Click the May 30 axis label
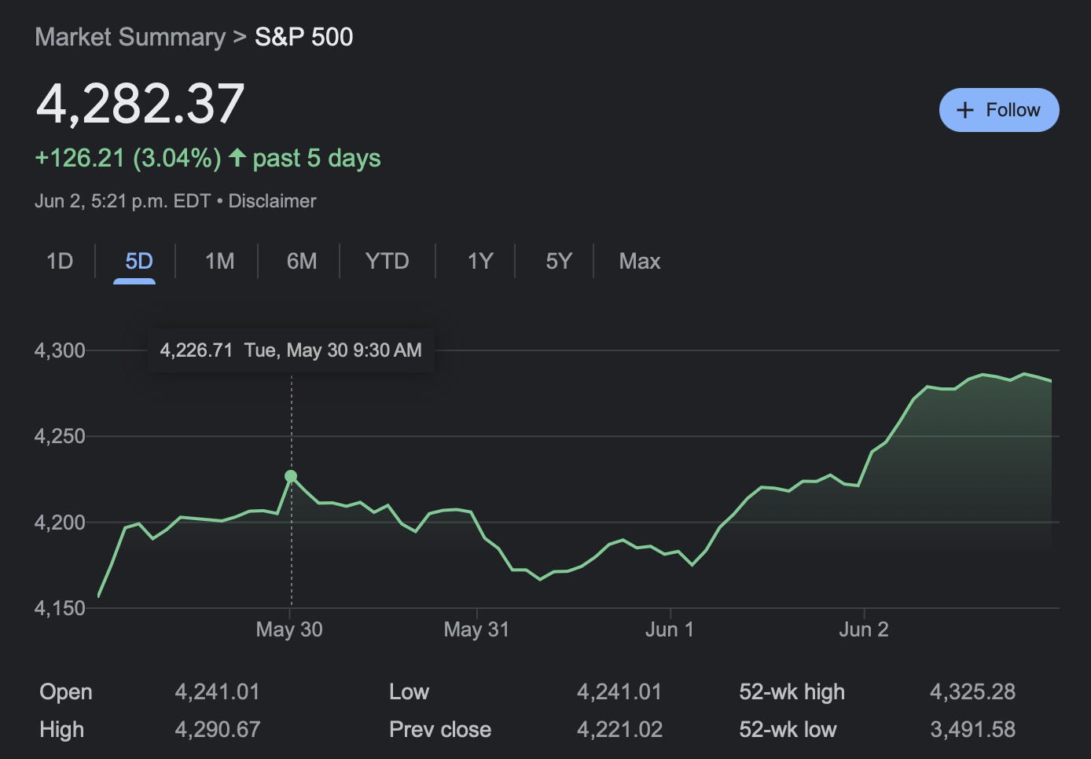This screenshot has height=759, width=1091. (x=289, y=629)
